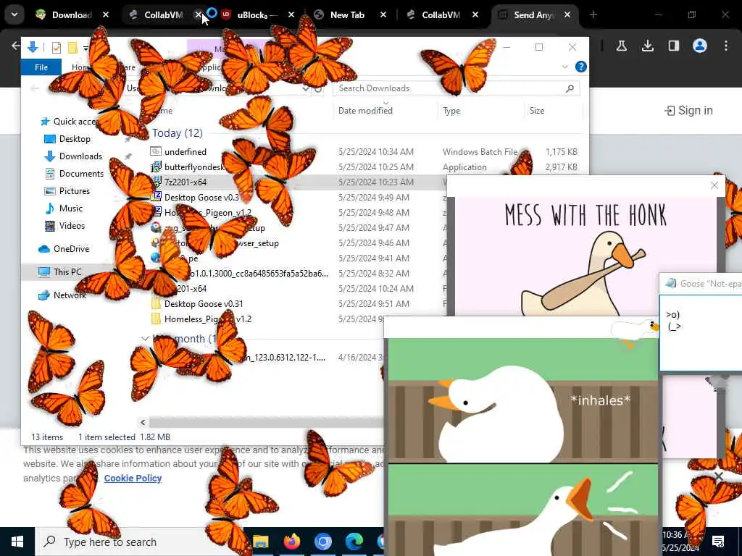Viewport: 742px width, 556px height.
Task: Close the first CollabVM browser tab
Action: (x=199, y=15)
